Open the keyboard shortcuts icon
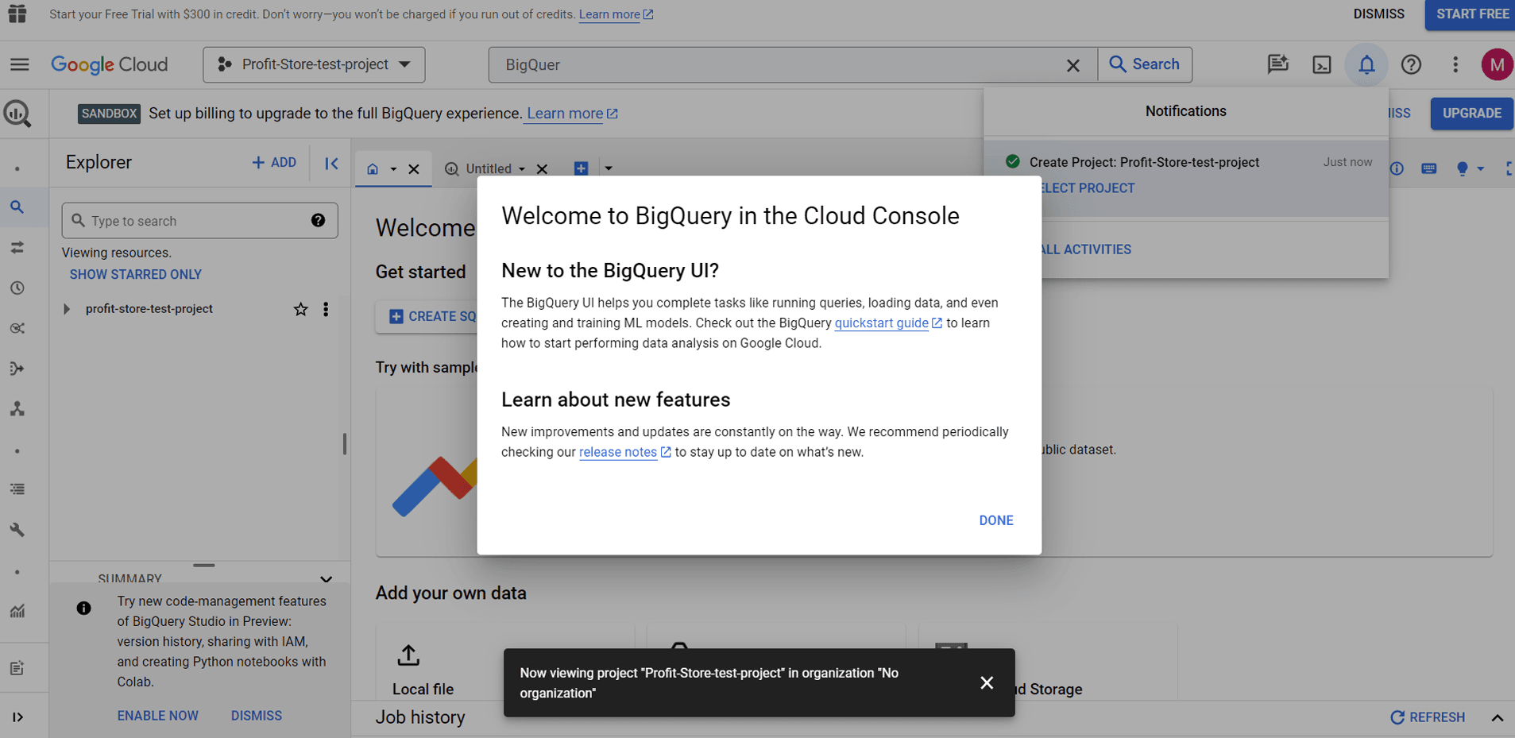1515x738 pixels. coord(1428,168)
